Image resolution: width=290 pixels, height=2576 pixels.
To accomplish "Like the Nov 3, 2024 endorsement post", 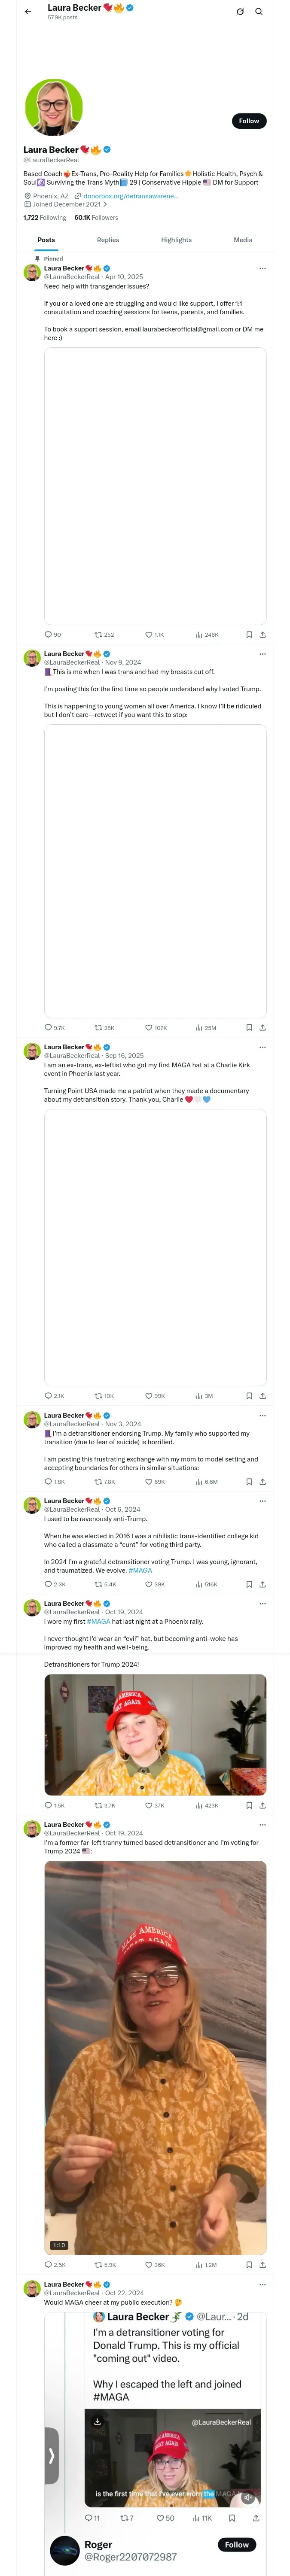I will [148, 1482].
